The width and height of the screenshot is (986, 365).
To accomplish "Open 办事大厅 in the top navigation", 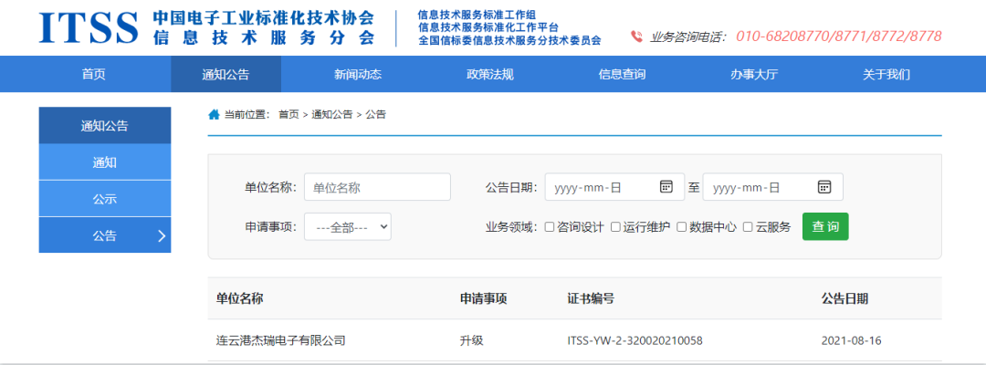I will tap(753, 74).
